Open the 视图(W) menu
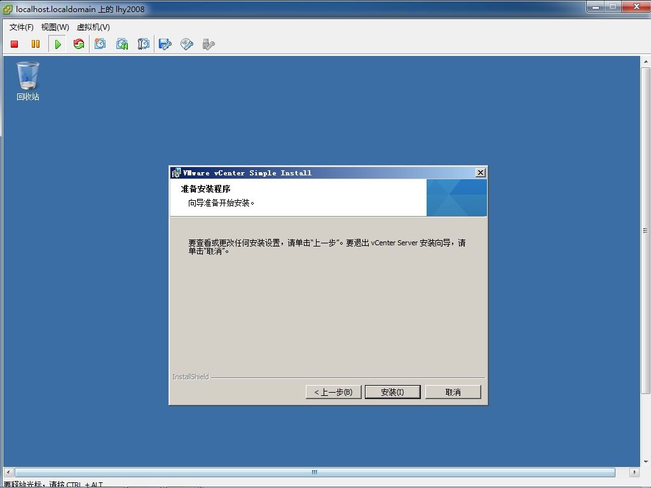651x488 pixels. (55, 27)
